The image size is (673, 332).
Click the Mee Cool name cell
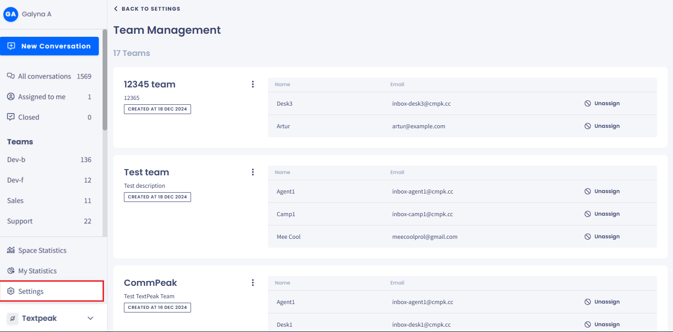289,237
